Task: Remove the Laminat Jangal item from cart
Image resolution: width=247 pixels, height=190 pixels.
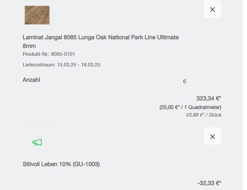Action: (x=213, y=9)
